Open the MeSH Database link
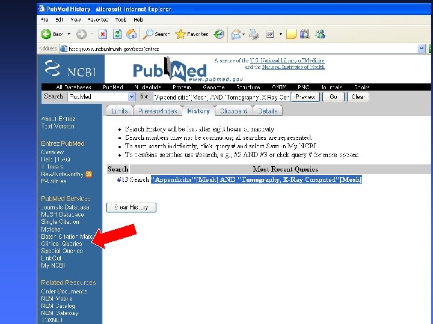433x324 pixels. click(63, 214)
